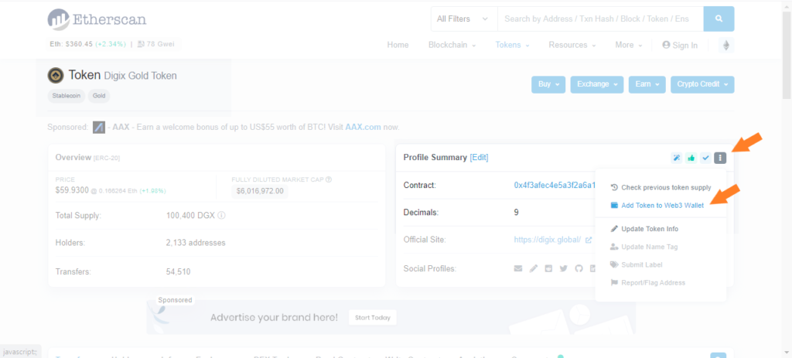Click the search input field
792x358 pixels.
pos(600,19)
